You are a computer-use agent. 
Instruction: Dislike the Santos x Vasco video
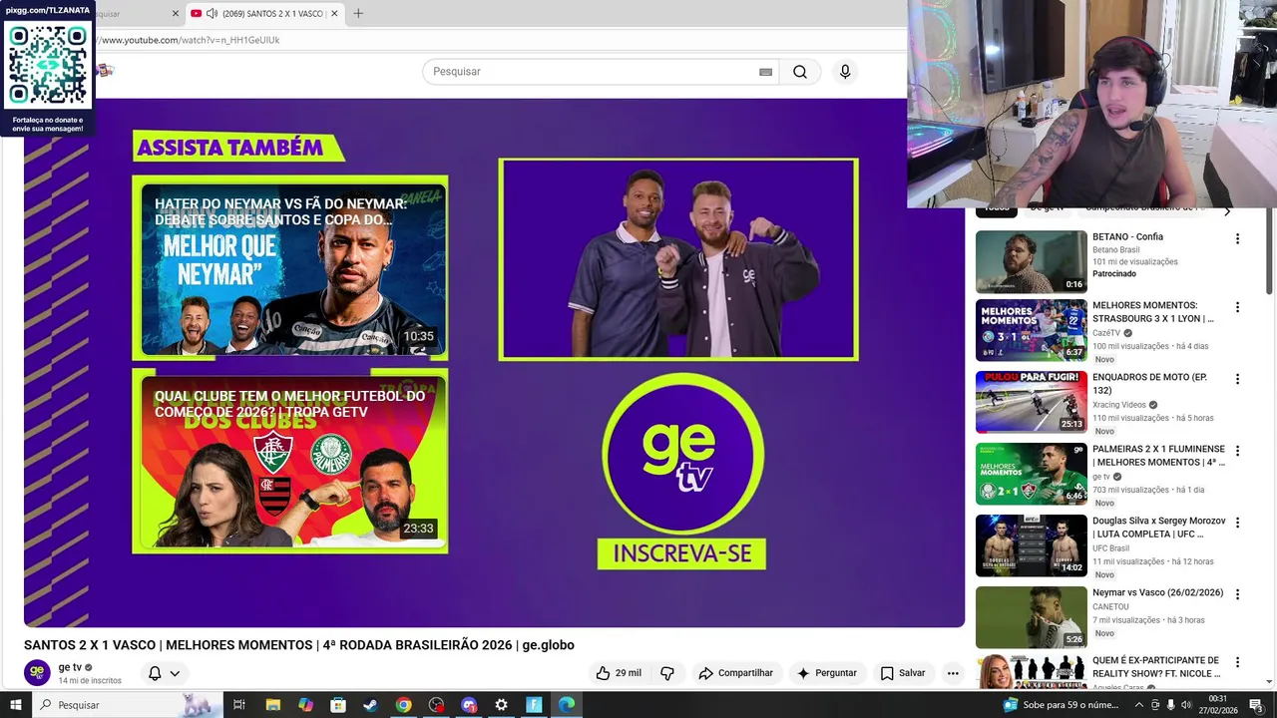pos(667,673)
